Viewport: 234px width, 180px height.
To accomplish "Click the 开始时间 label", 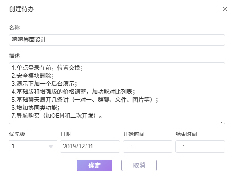I will coord(134,134).
